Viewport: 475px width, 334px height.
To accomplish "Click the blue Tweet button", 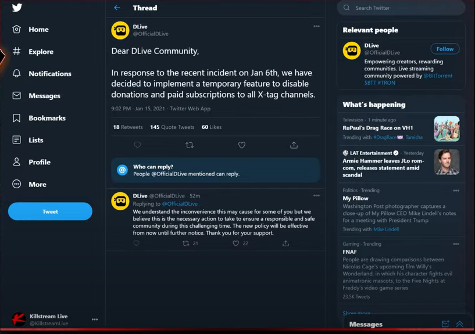I will click(x=50, y=211).
